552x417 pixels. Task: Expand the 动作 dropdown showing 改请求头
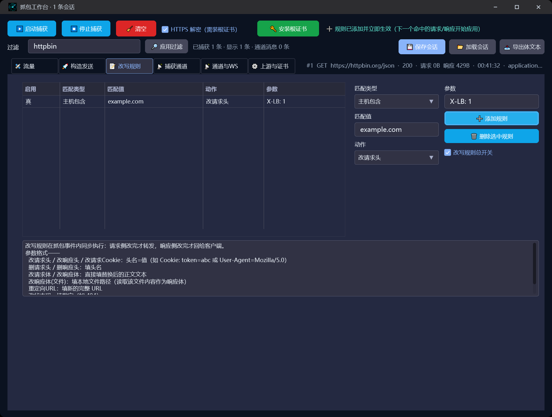point(397,157)
